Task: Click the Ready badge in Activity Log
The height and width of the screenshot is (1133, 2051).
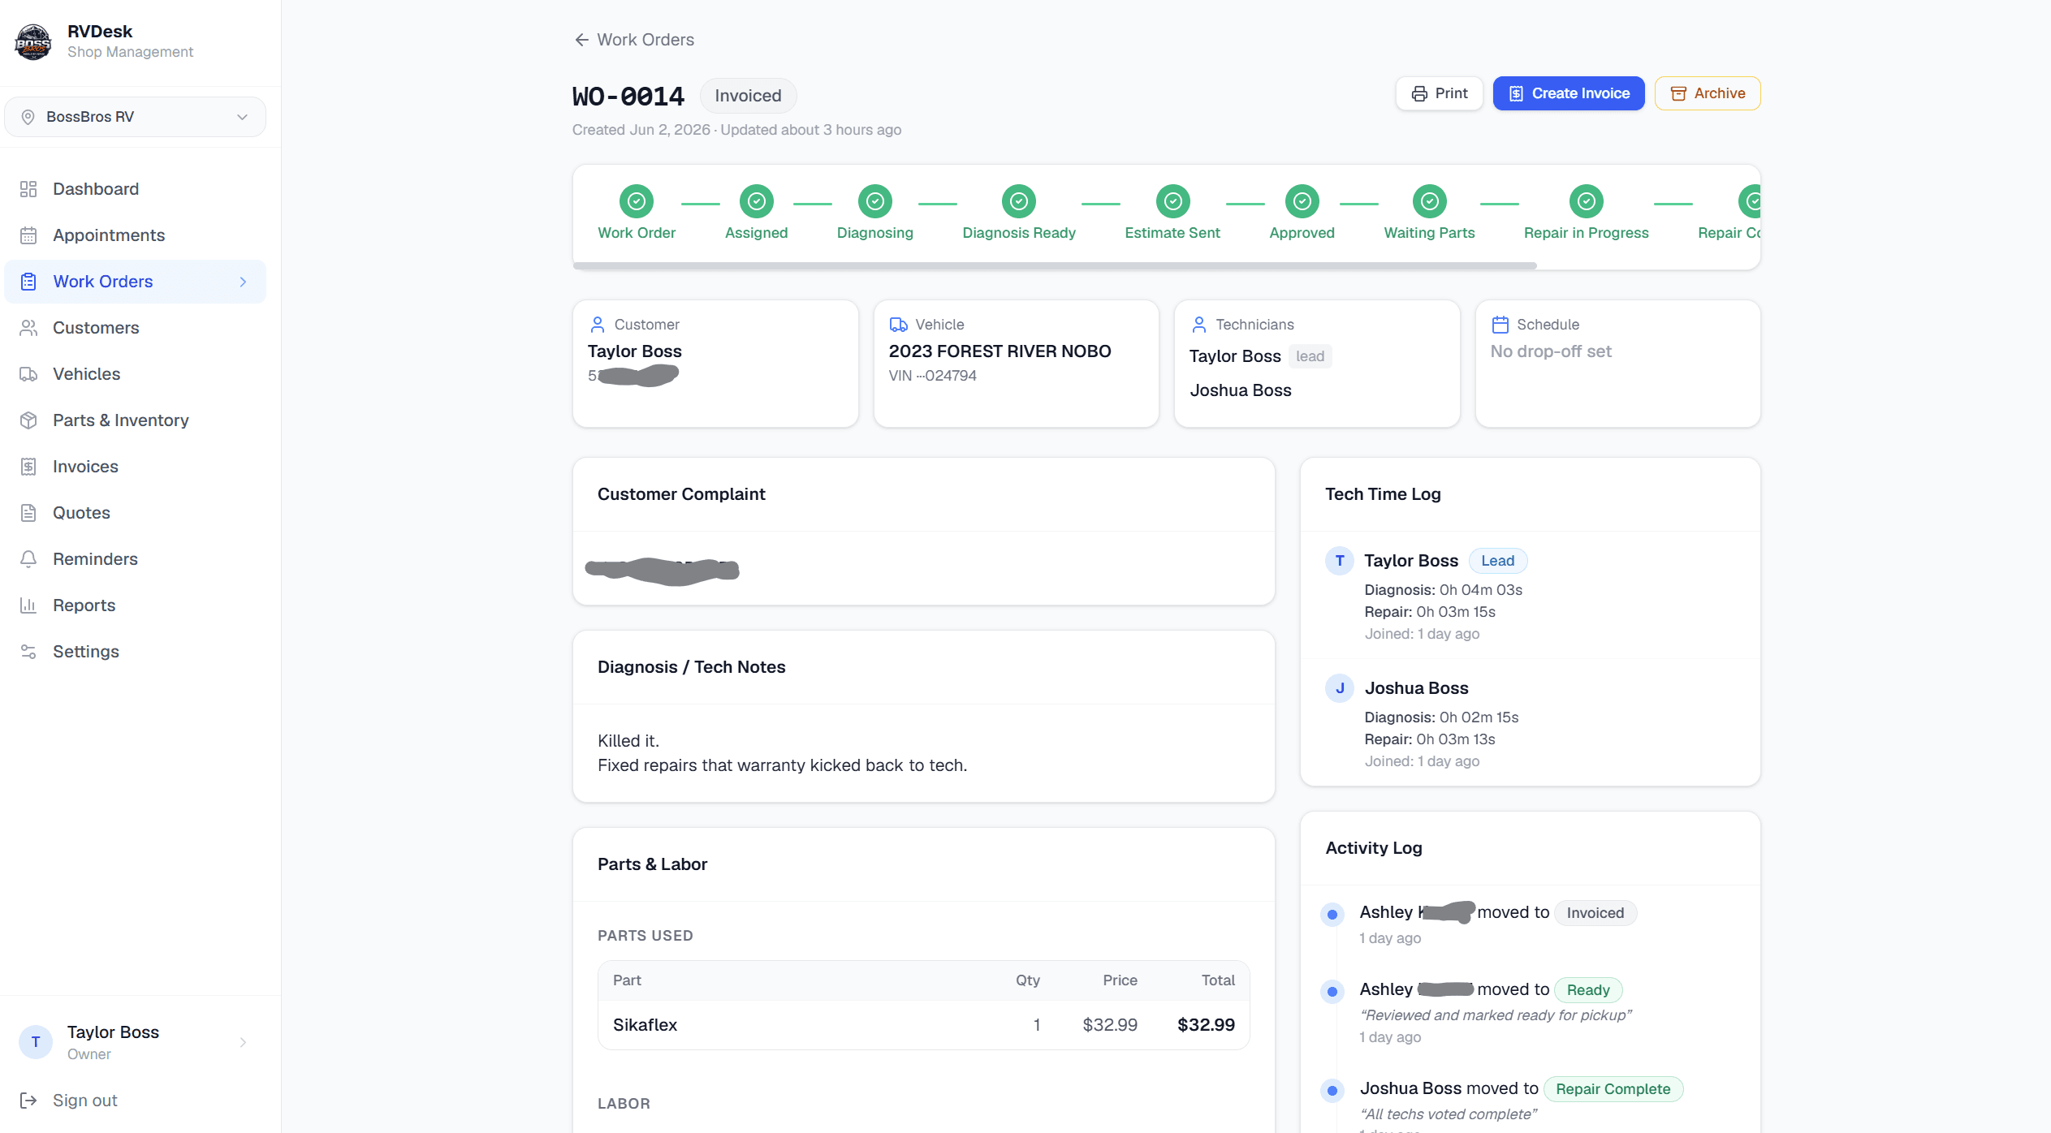Action: click(1587, 990)
